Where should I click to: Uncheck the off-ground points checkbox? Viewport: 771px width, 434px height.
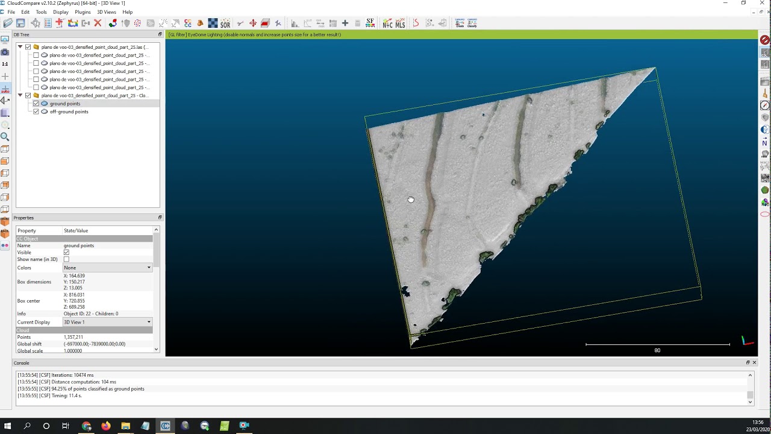coord(36,112)
